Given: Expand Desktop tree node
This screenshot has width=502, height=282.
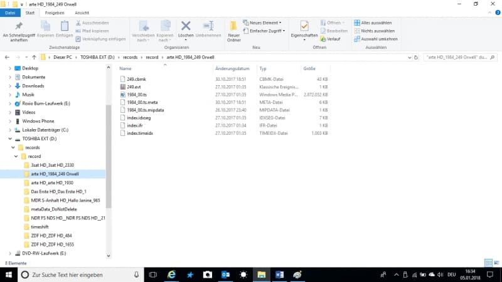Looking at the screenshot, I should (10, 68).
